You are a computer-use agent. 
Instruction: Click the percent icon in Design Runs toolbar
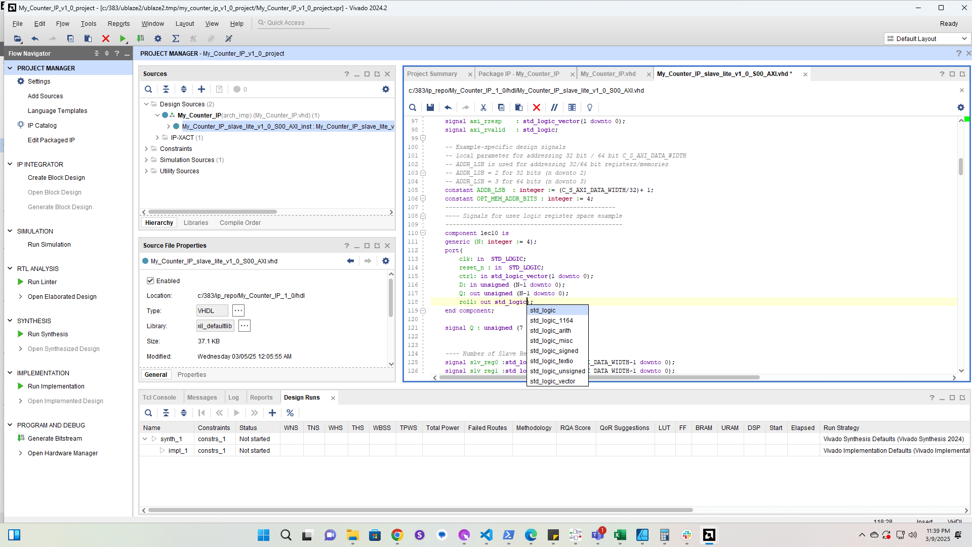[290, 413]
